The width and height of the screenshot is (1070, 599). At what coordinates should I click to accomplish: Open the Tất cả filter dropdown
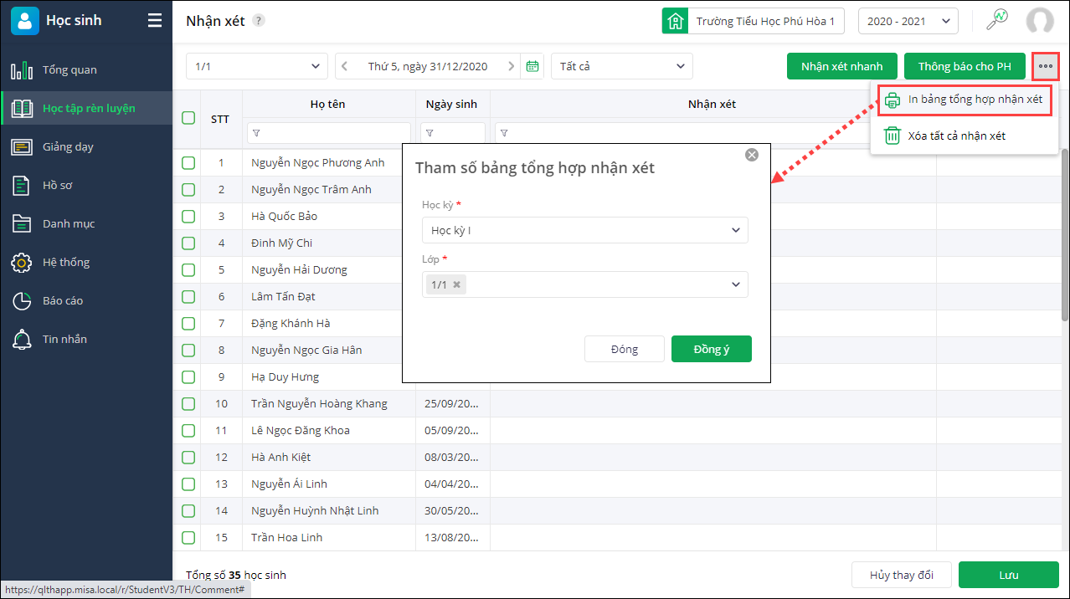click(622, 66)
